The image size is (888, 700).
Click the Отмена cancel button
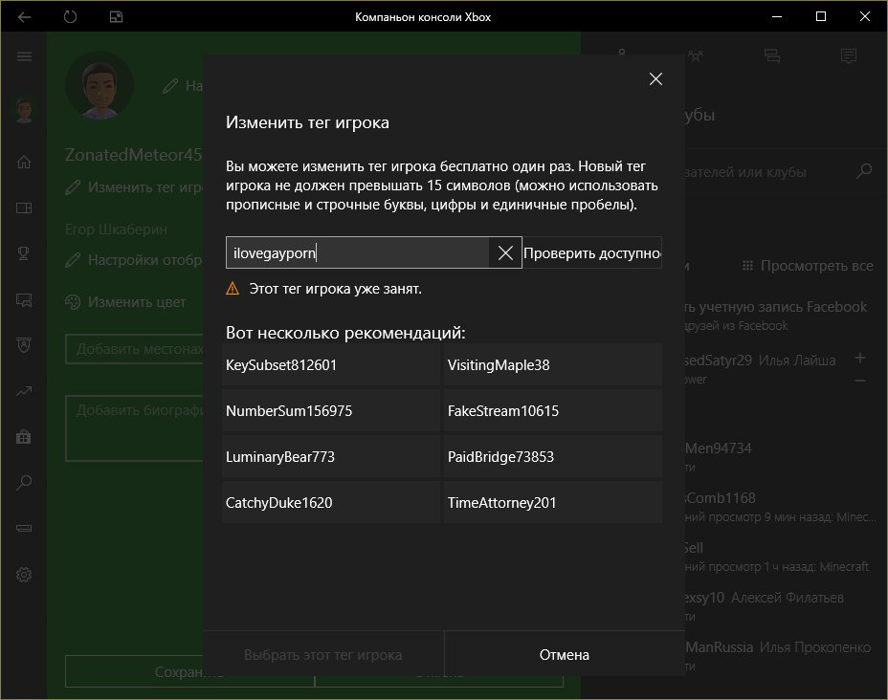564,655
